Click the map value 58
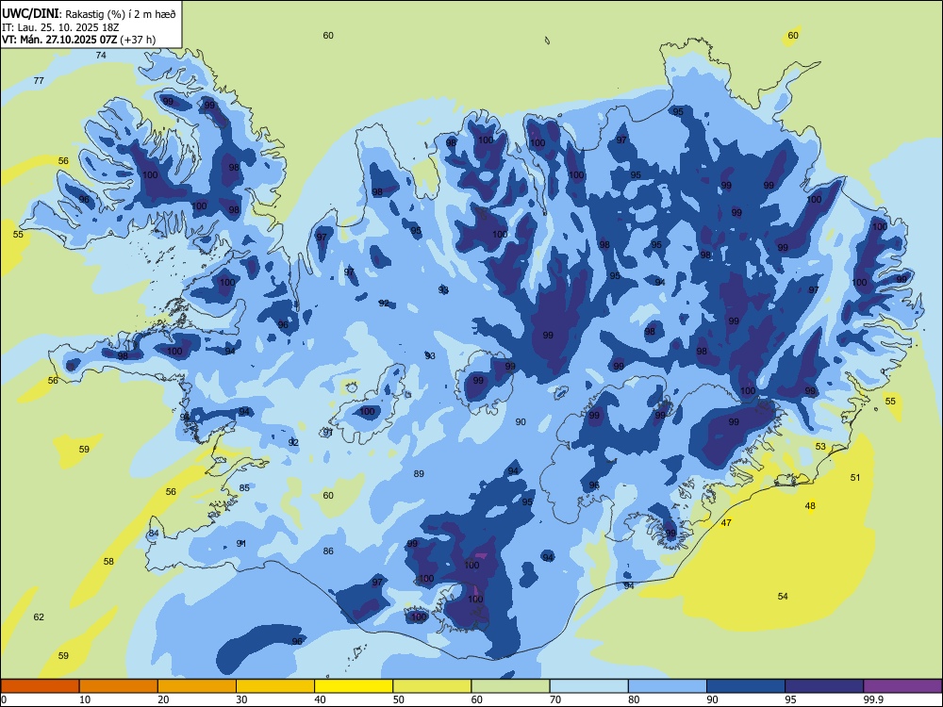 coord(108,562)
